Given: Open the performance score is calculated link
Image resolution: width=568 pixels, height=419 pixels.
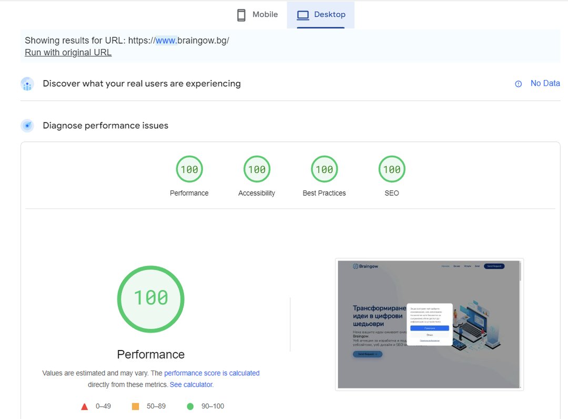Looking at the screenshot, I should click(x=211, y=373).
